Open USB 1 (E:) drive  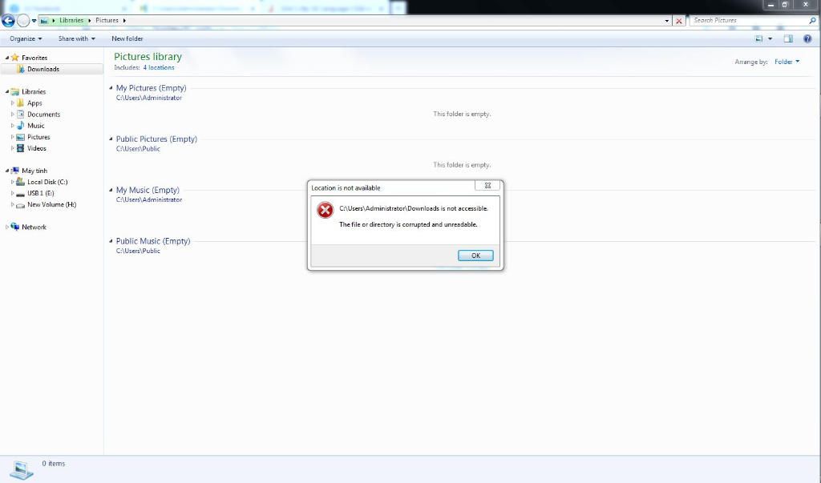pos(40,193)
